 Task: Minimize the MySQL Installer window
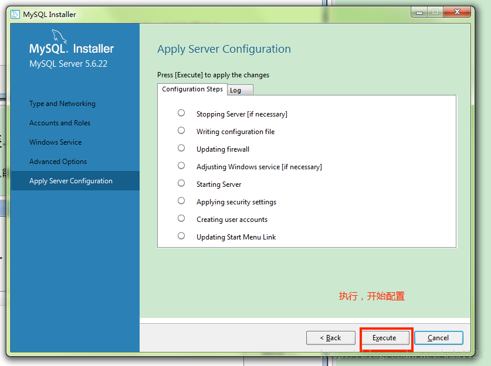pyautogui.click(x=419, y=12)
